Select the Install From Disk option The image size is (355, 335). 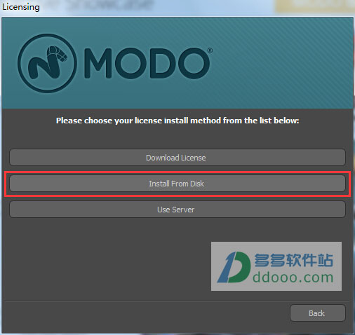coord(177,184)
